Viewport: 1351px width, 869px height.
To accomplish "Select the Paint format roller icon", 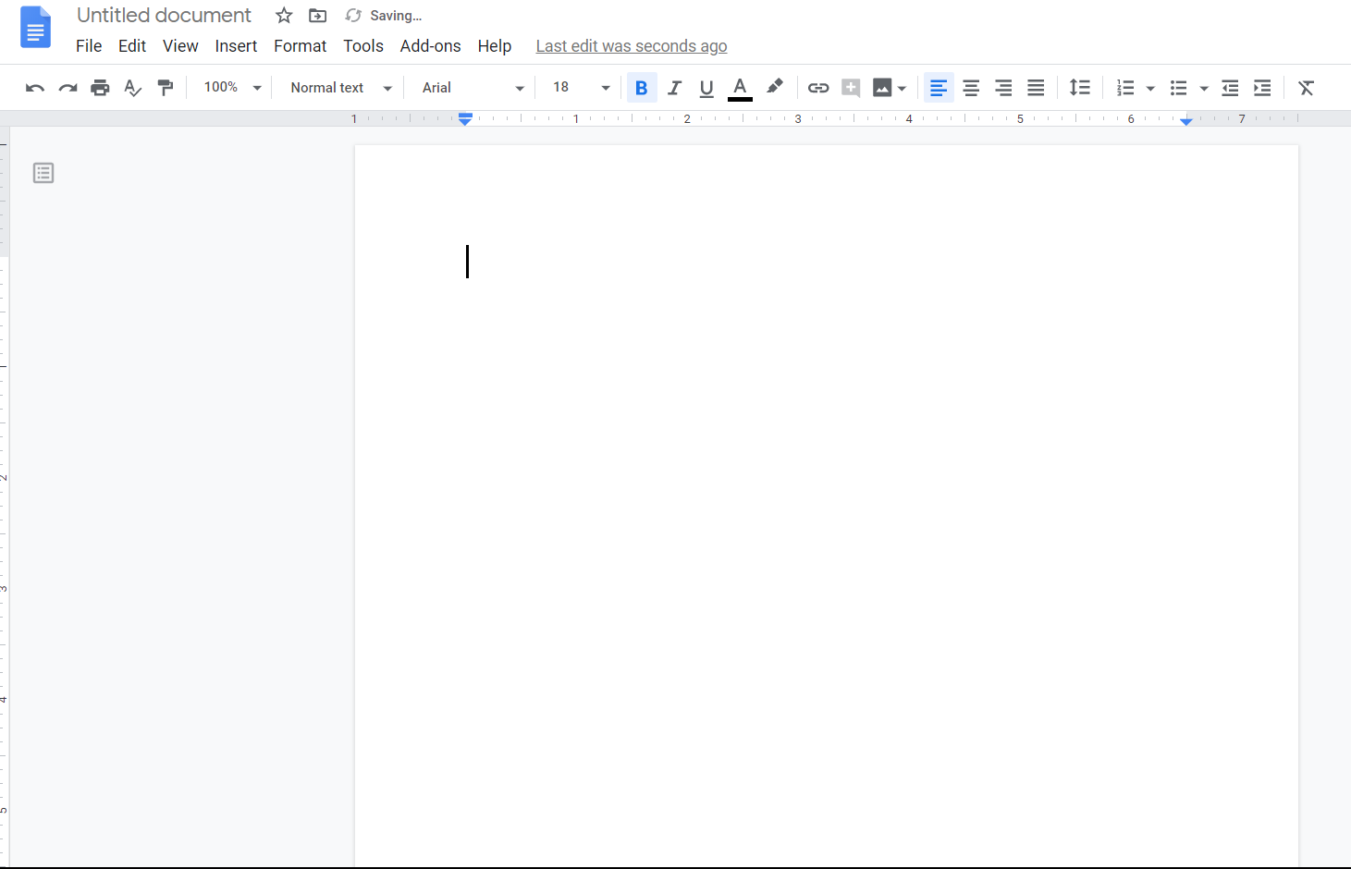I will coord(166,88).
